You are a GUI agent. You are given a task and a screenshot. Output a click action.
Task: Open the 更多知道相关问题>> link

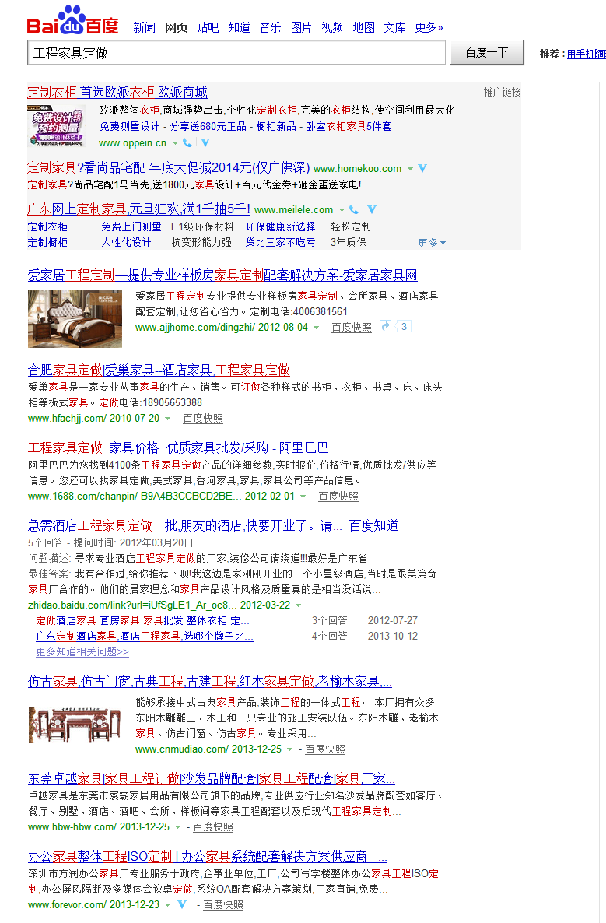pyautogui.click(x=82, y=651)
